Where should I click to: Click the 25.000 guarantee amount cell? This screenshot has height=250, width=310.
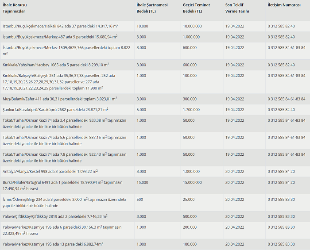coord(188,200)
